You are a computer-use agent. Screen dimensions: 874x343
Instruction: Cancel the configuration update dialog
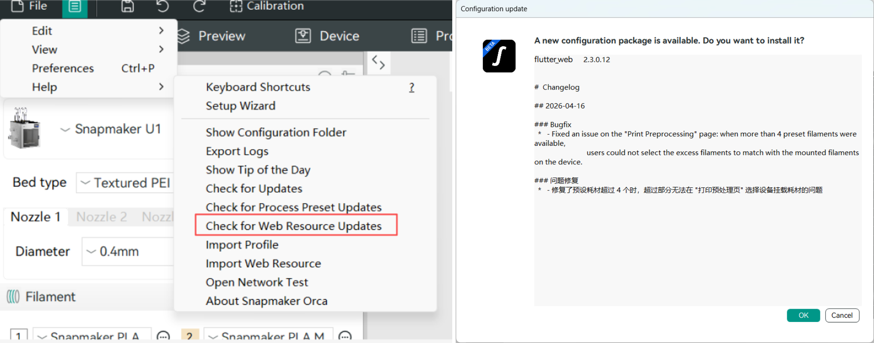842,315
